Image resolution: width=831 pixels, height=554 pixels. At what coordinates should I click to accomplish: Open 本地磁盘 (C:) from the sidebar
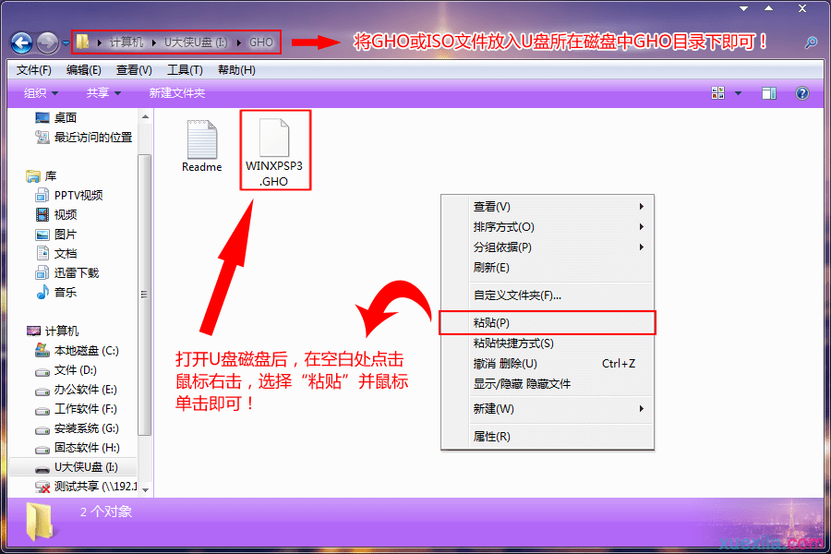point(84,350)
